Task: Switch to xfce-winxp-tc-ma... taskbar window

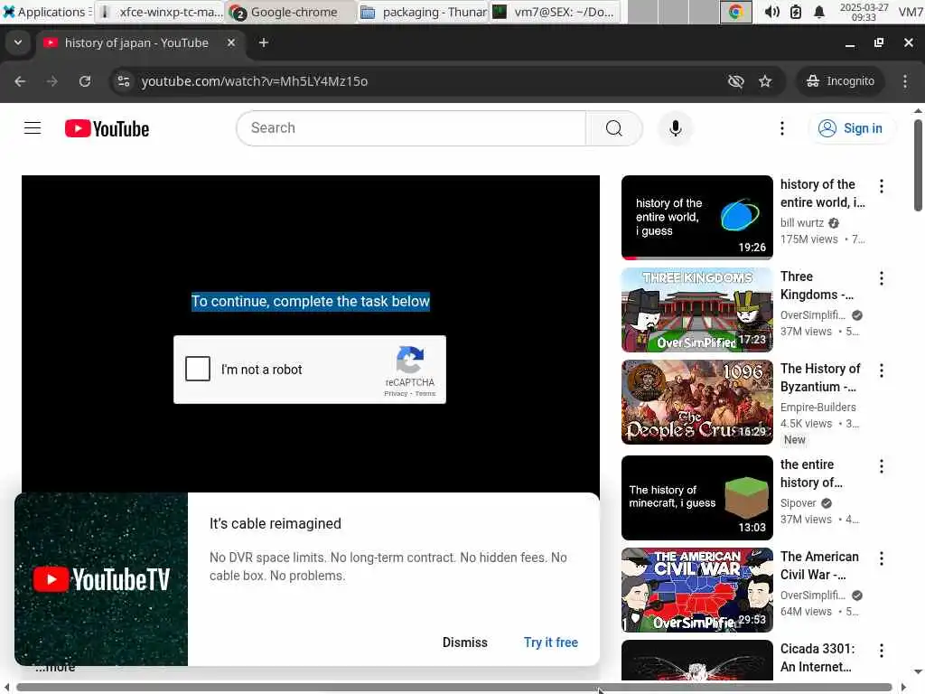Action: pos(160,12)
